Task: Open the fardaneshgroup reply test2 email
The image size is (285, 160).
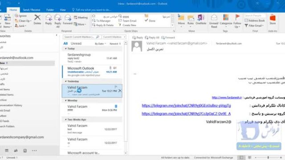Action: (92, 58)
